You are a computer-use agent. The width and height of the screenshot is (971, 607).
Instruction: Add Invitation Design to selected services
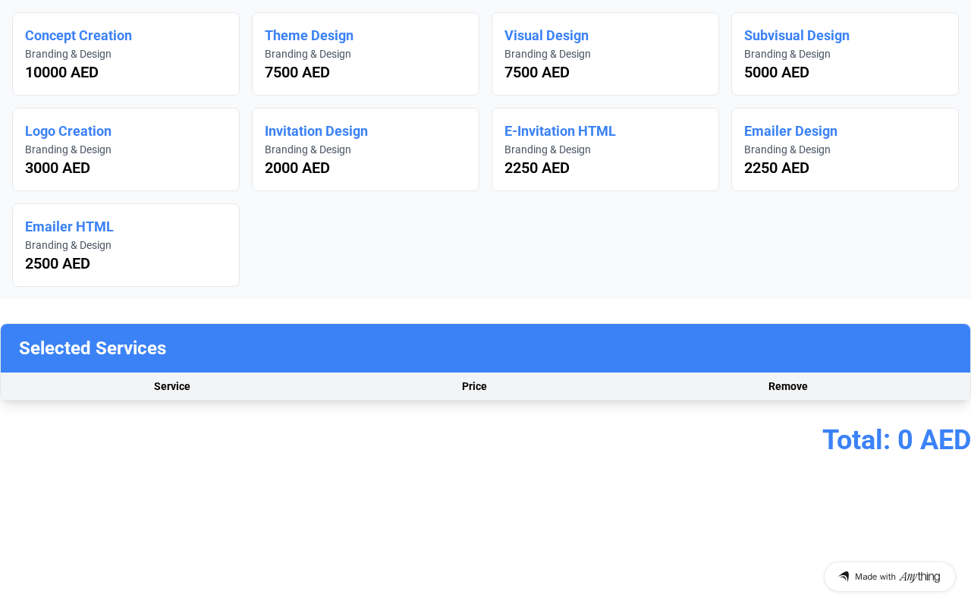pyautogui.click(x=366, y=149)
